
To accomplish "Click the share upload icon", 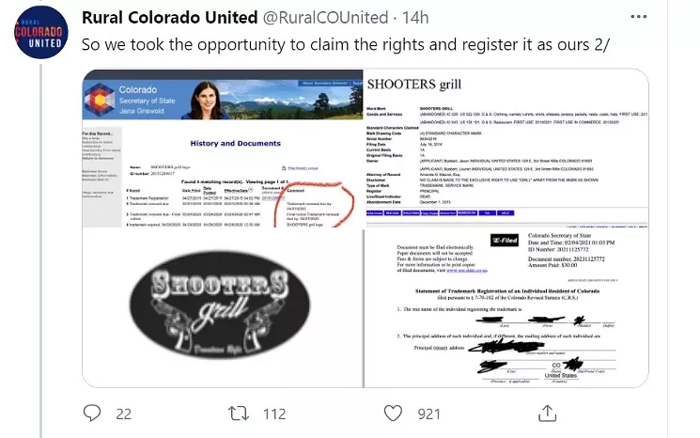I will 548,413.
